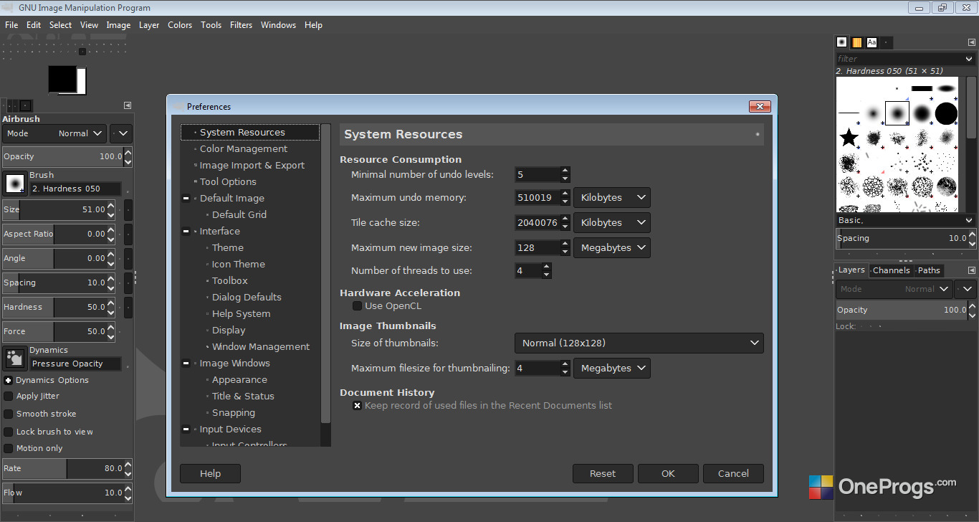Open the Maximum undo memory unit dropdown
Screen dimensions: 979x522
[x=612, y=197]
